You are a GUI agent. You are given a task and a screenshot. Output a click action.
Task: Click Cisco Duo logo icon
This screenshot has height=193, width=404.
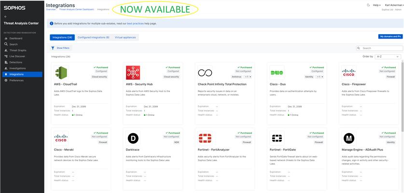[277, 73]
